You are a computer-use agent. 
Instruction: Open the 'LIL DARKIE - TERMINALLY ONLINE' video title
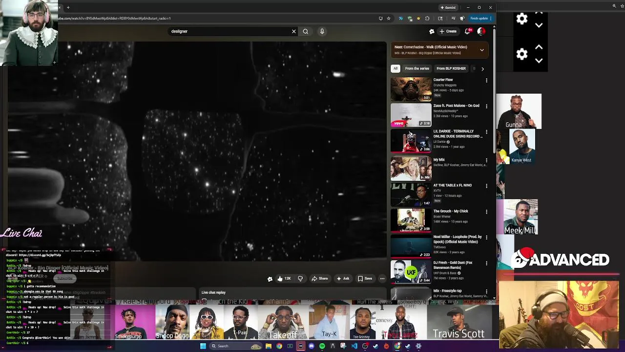click(x=458, y=134)
